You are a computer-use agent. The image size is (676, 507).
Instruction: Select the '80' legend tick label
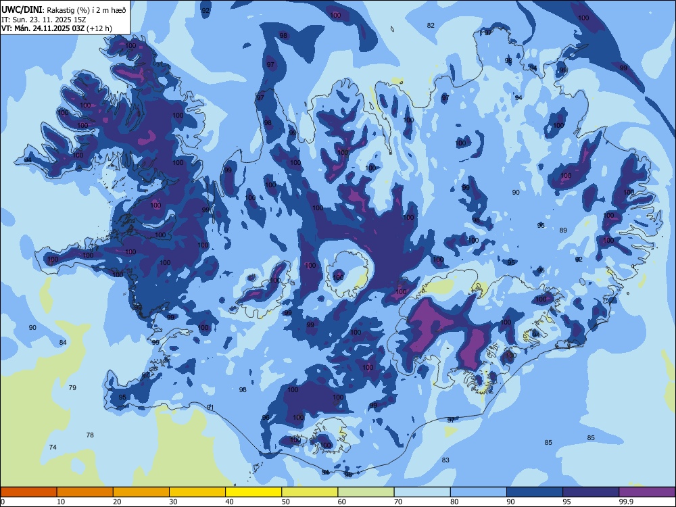coord(454,502)
